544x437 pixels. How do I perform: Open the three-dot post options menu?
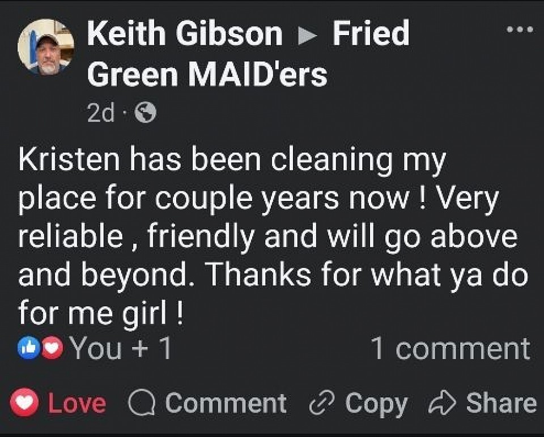point(520,29)
